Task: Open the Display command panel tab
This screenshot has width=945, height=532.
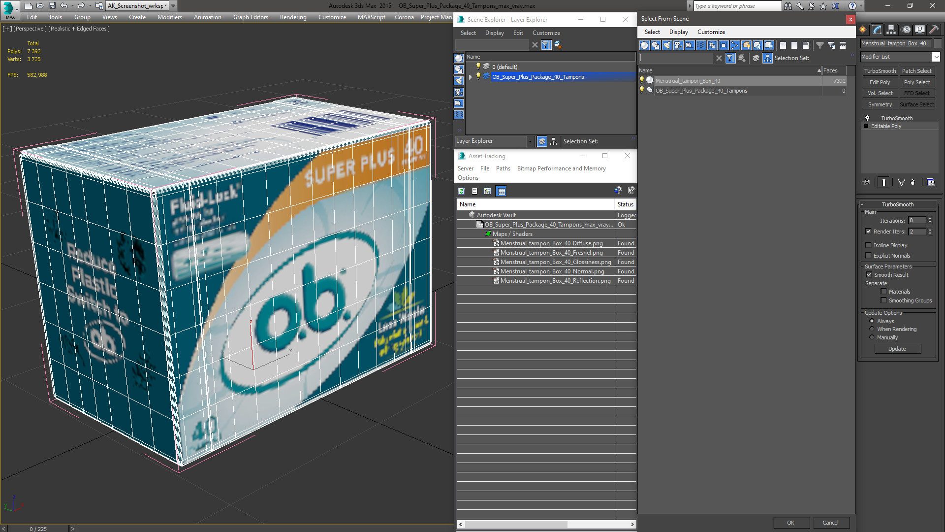Action: tap(920, 30)
